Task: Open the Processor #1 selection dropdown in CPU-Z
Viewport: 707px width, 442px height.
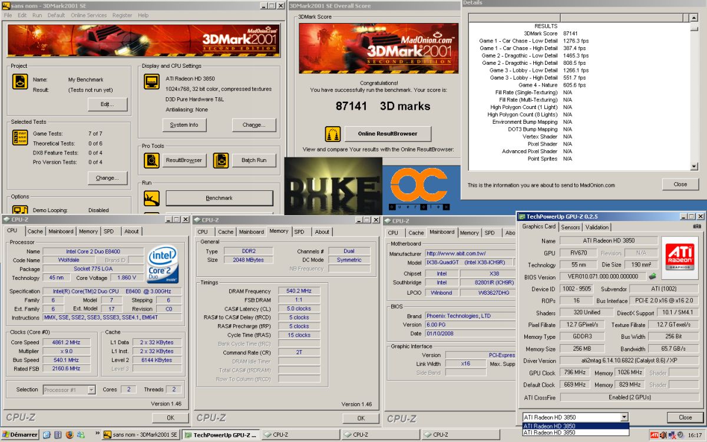Action: click(91, 390)
